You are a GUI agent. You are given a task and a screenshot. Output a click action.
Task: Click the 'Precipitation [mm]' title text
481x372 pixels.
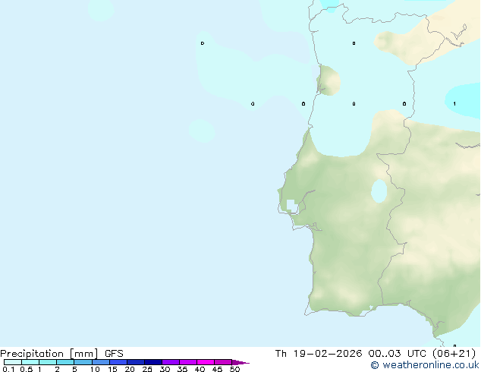49,354
